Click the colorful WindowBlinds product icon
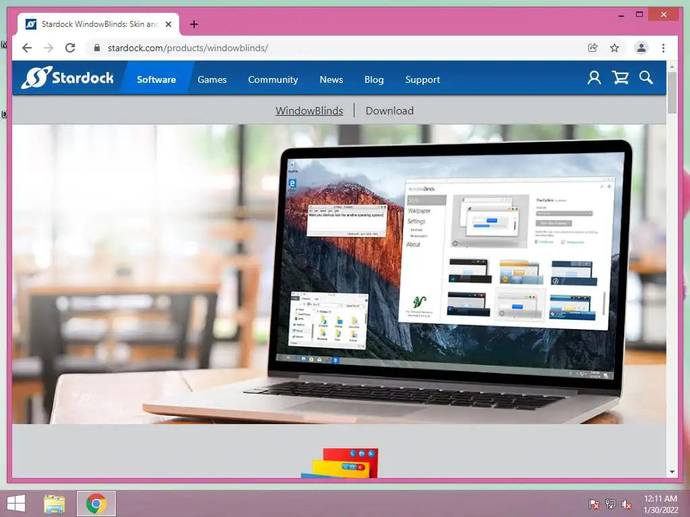 (340, 463)
